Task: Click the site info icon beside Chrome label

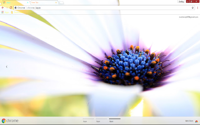Action: click(16, 8)
